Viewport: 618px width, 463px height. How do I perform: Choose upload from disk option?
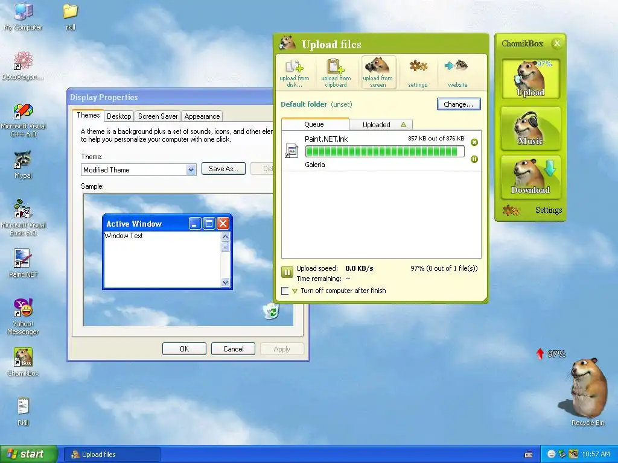coord(295,73)
